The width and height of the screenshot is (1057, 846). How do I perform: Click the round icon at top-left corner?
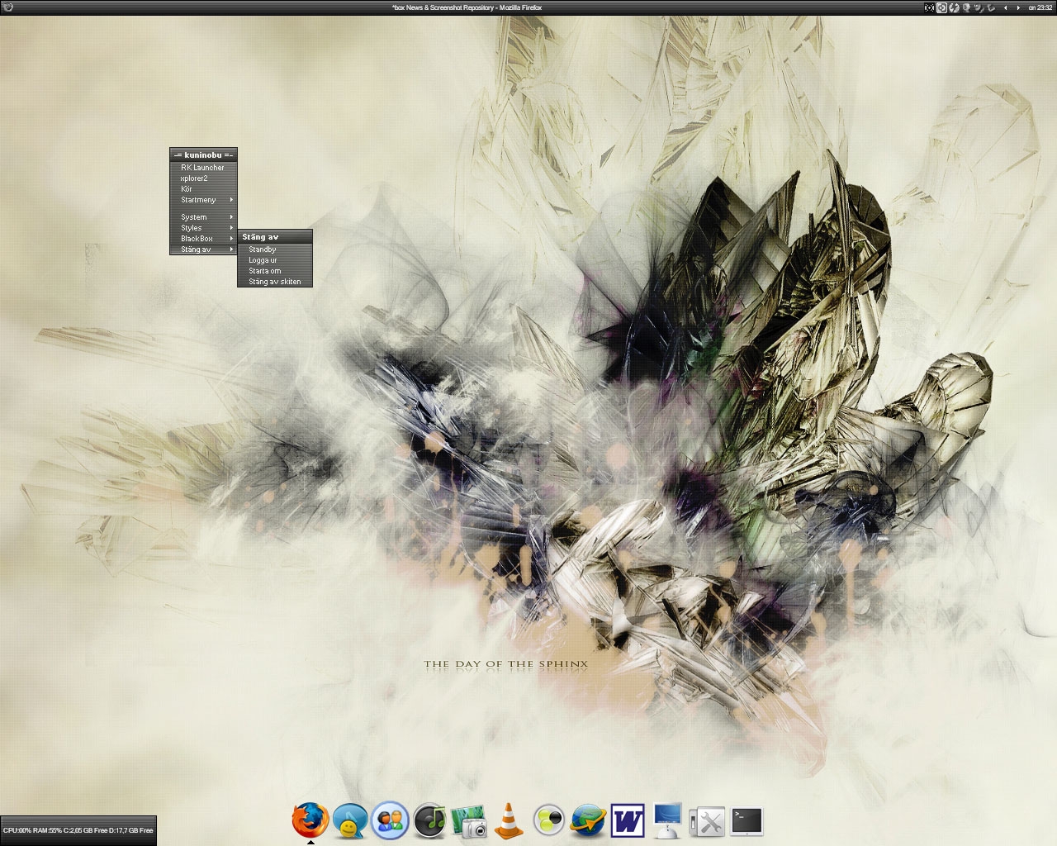pyautogui.click(x=8, y=7)
